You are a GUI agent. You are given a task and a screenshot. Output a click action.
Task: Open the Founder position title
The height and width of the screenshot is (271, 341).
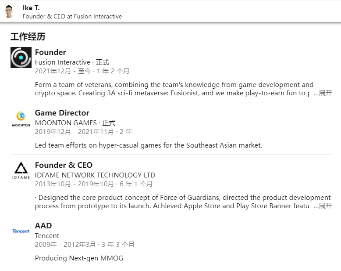point(50,52)
